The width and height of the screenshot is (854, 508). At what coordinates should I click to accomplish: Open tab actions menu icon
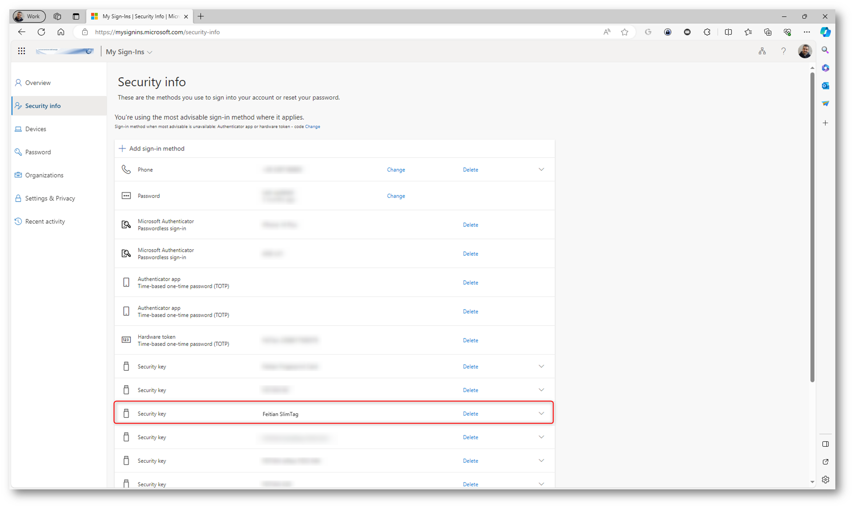(76, 16)
